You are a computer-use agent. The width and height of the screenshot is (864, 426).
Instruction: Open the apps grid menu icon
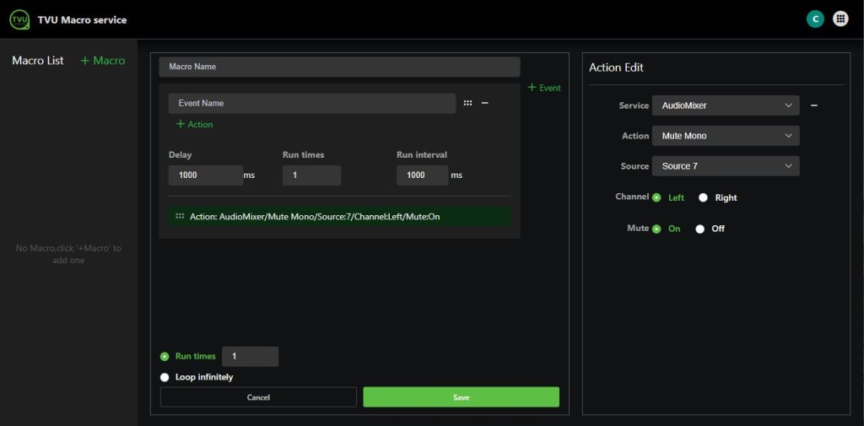coord(840,19)
